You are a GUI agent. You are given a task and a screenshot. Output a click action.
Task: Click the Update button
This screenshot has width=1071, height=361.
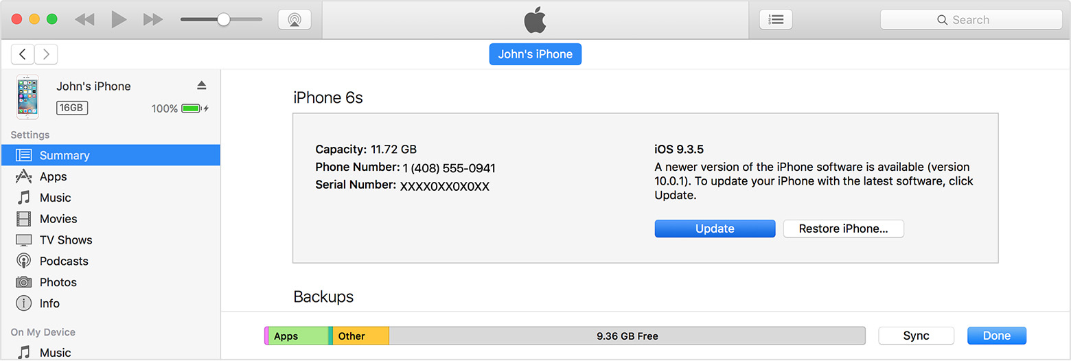tap(715, 229)
